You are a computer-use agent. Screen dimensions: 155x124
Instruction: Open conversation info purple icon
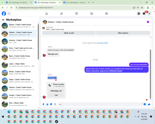click(x=148, y=22)
